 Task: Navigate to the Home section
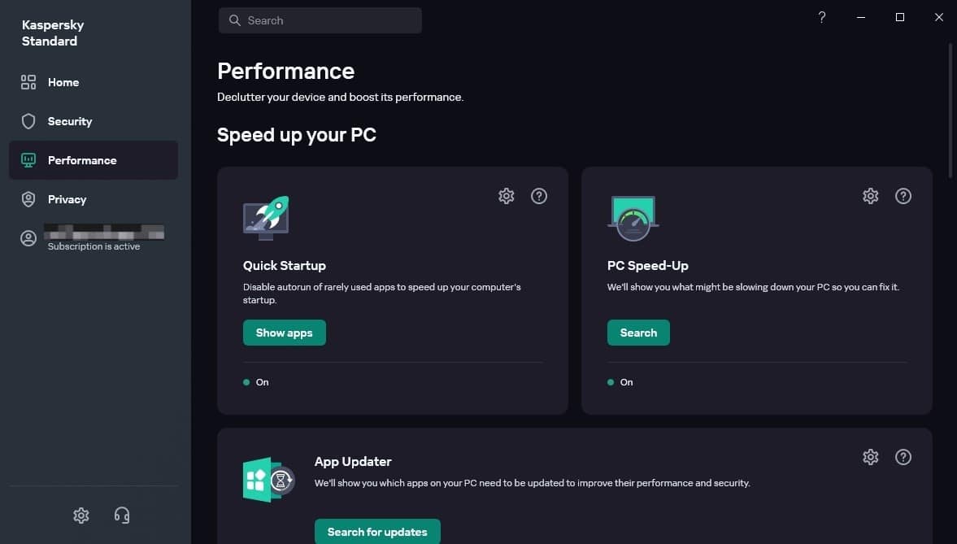(63, 82)
